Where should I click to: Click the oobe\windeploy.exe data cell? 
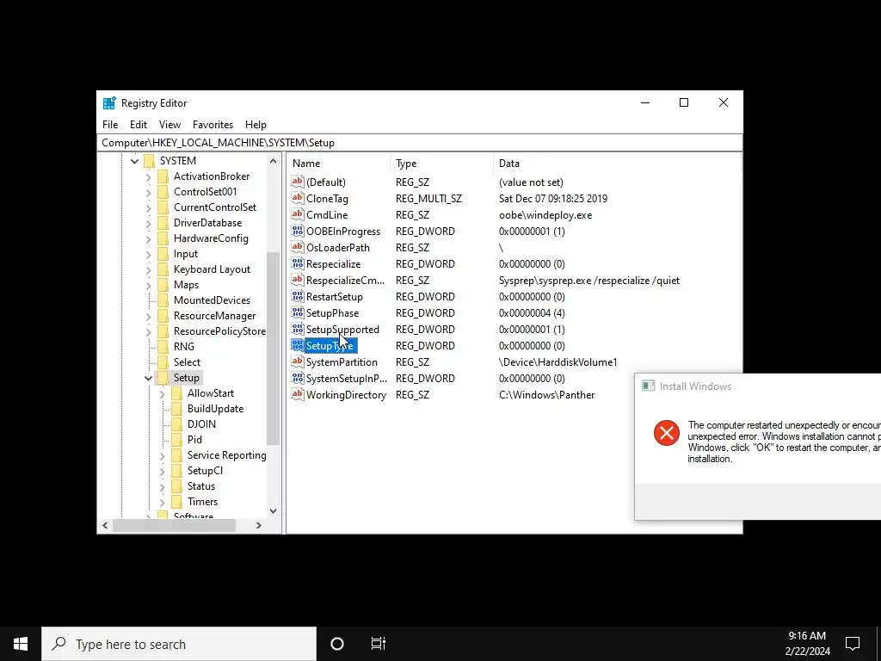pos(545,214)
